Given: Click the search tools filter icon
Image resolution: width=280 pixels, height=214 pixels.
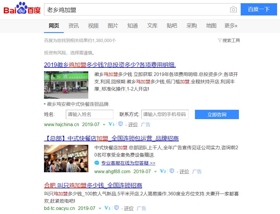Looking at the screenshot, I should pyautogui.click(x=220, y=41).
